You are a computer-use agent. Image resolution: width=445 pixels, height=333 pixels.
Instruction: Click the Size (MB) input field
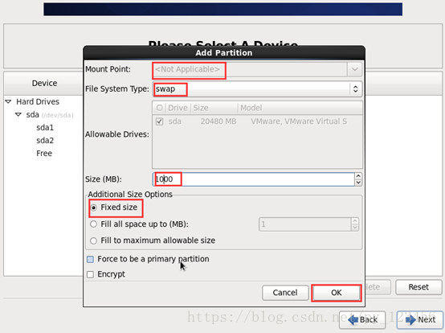254,179
